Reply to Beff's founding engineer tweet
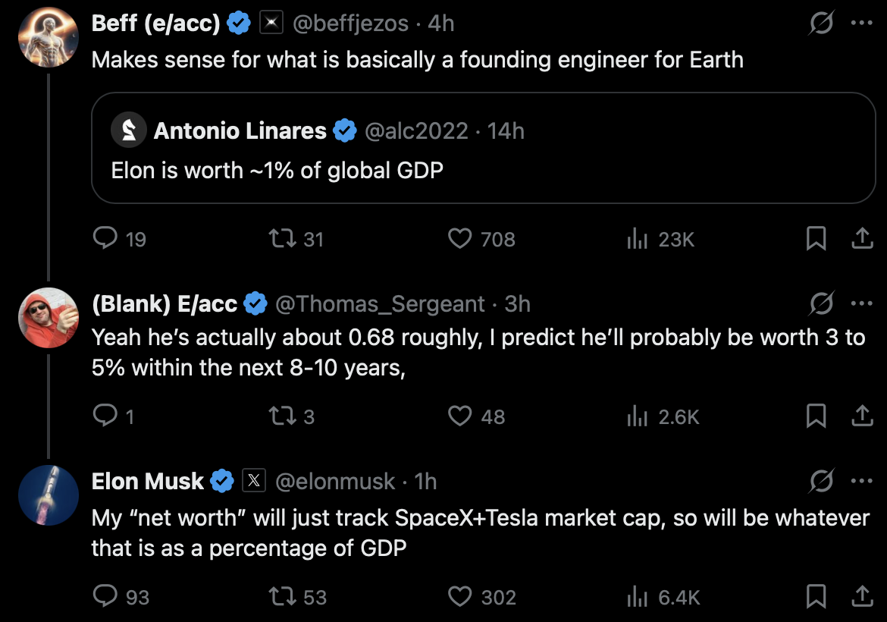Viewport: 887px width, 622px height. pyautogui.click(x=104, y=240)
